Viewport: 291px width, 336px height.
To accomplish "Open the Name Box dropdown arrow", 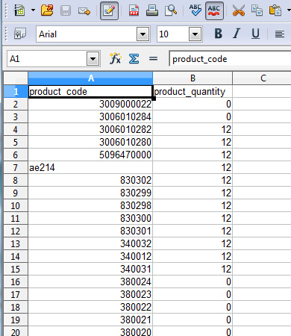I will click(x=93, y=59).
